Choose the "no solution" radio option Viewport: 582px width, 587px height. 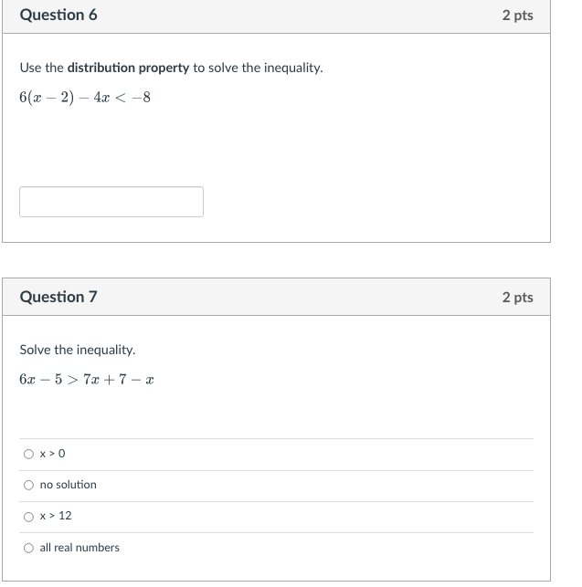(28, 485)
